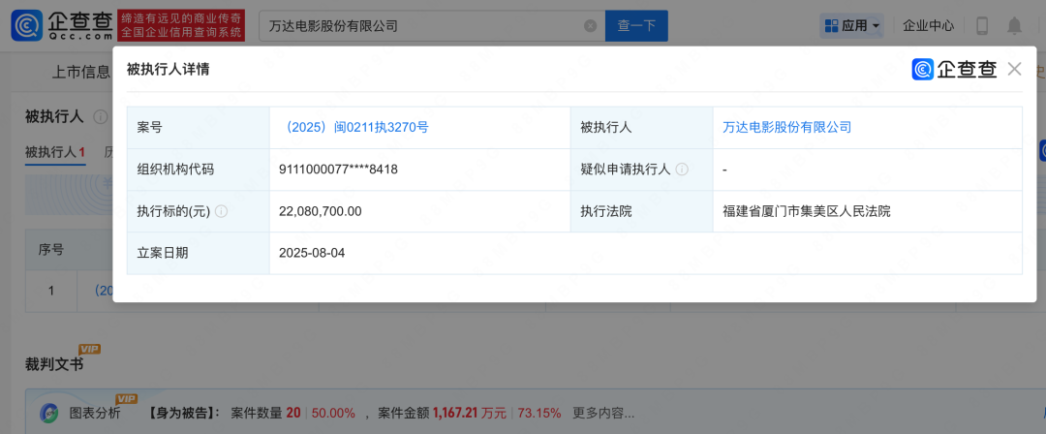Image resolution: width=1046 pixels, height=434 pixels.
Task: Open notifications bell icon
Action: [x=1015, y=26]
